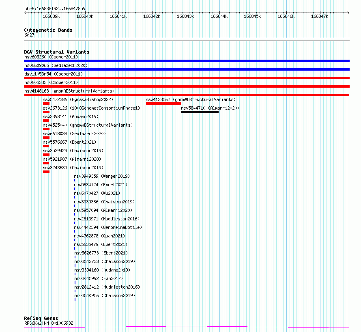Select nsv3542723 (Chaisson2019) label
The width and height of the screenshot is (361, 332).
105,261
